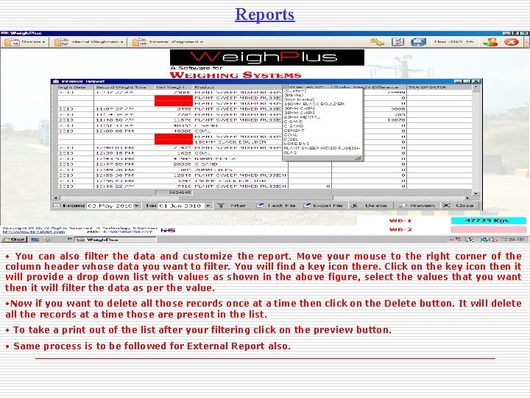Open the To date dropdown arrow
This screenshot has height=398, width=530.
208,206
